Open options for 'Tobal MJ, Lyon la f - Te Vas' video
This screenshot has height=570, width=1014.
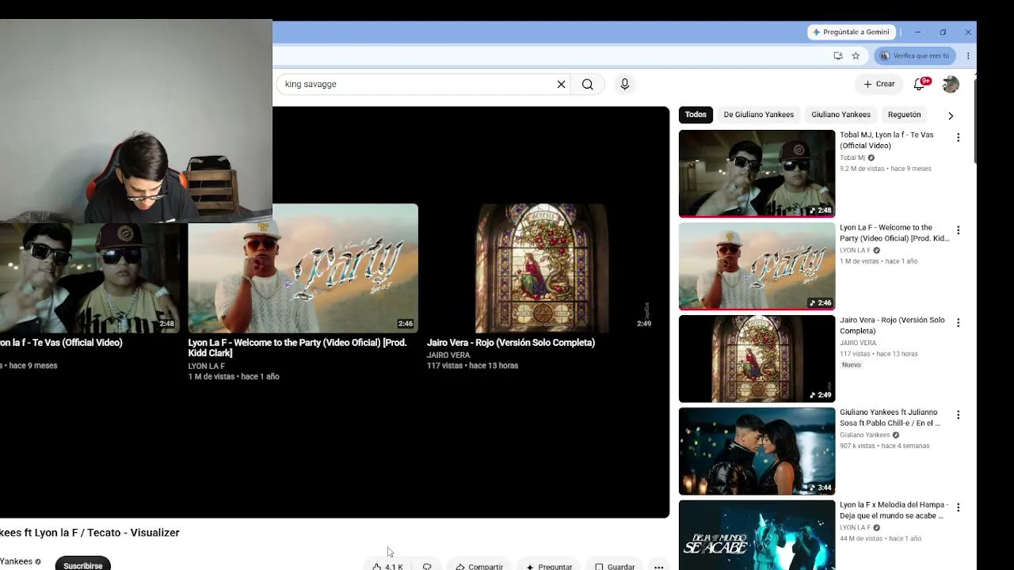coord(958,138)
